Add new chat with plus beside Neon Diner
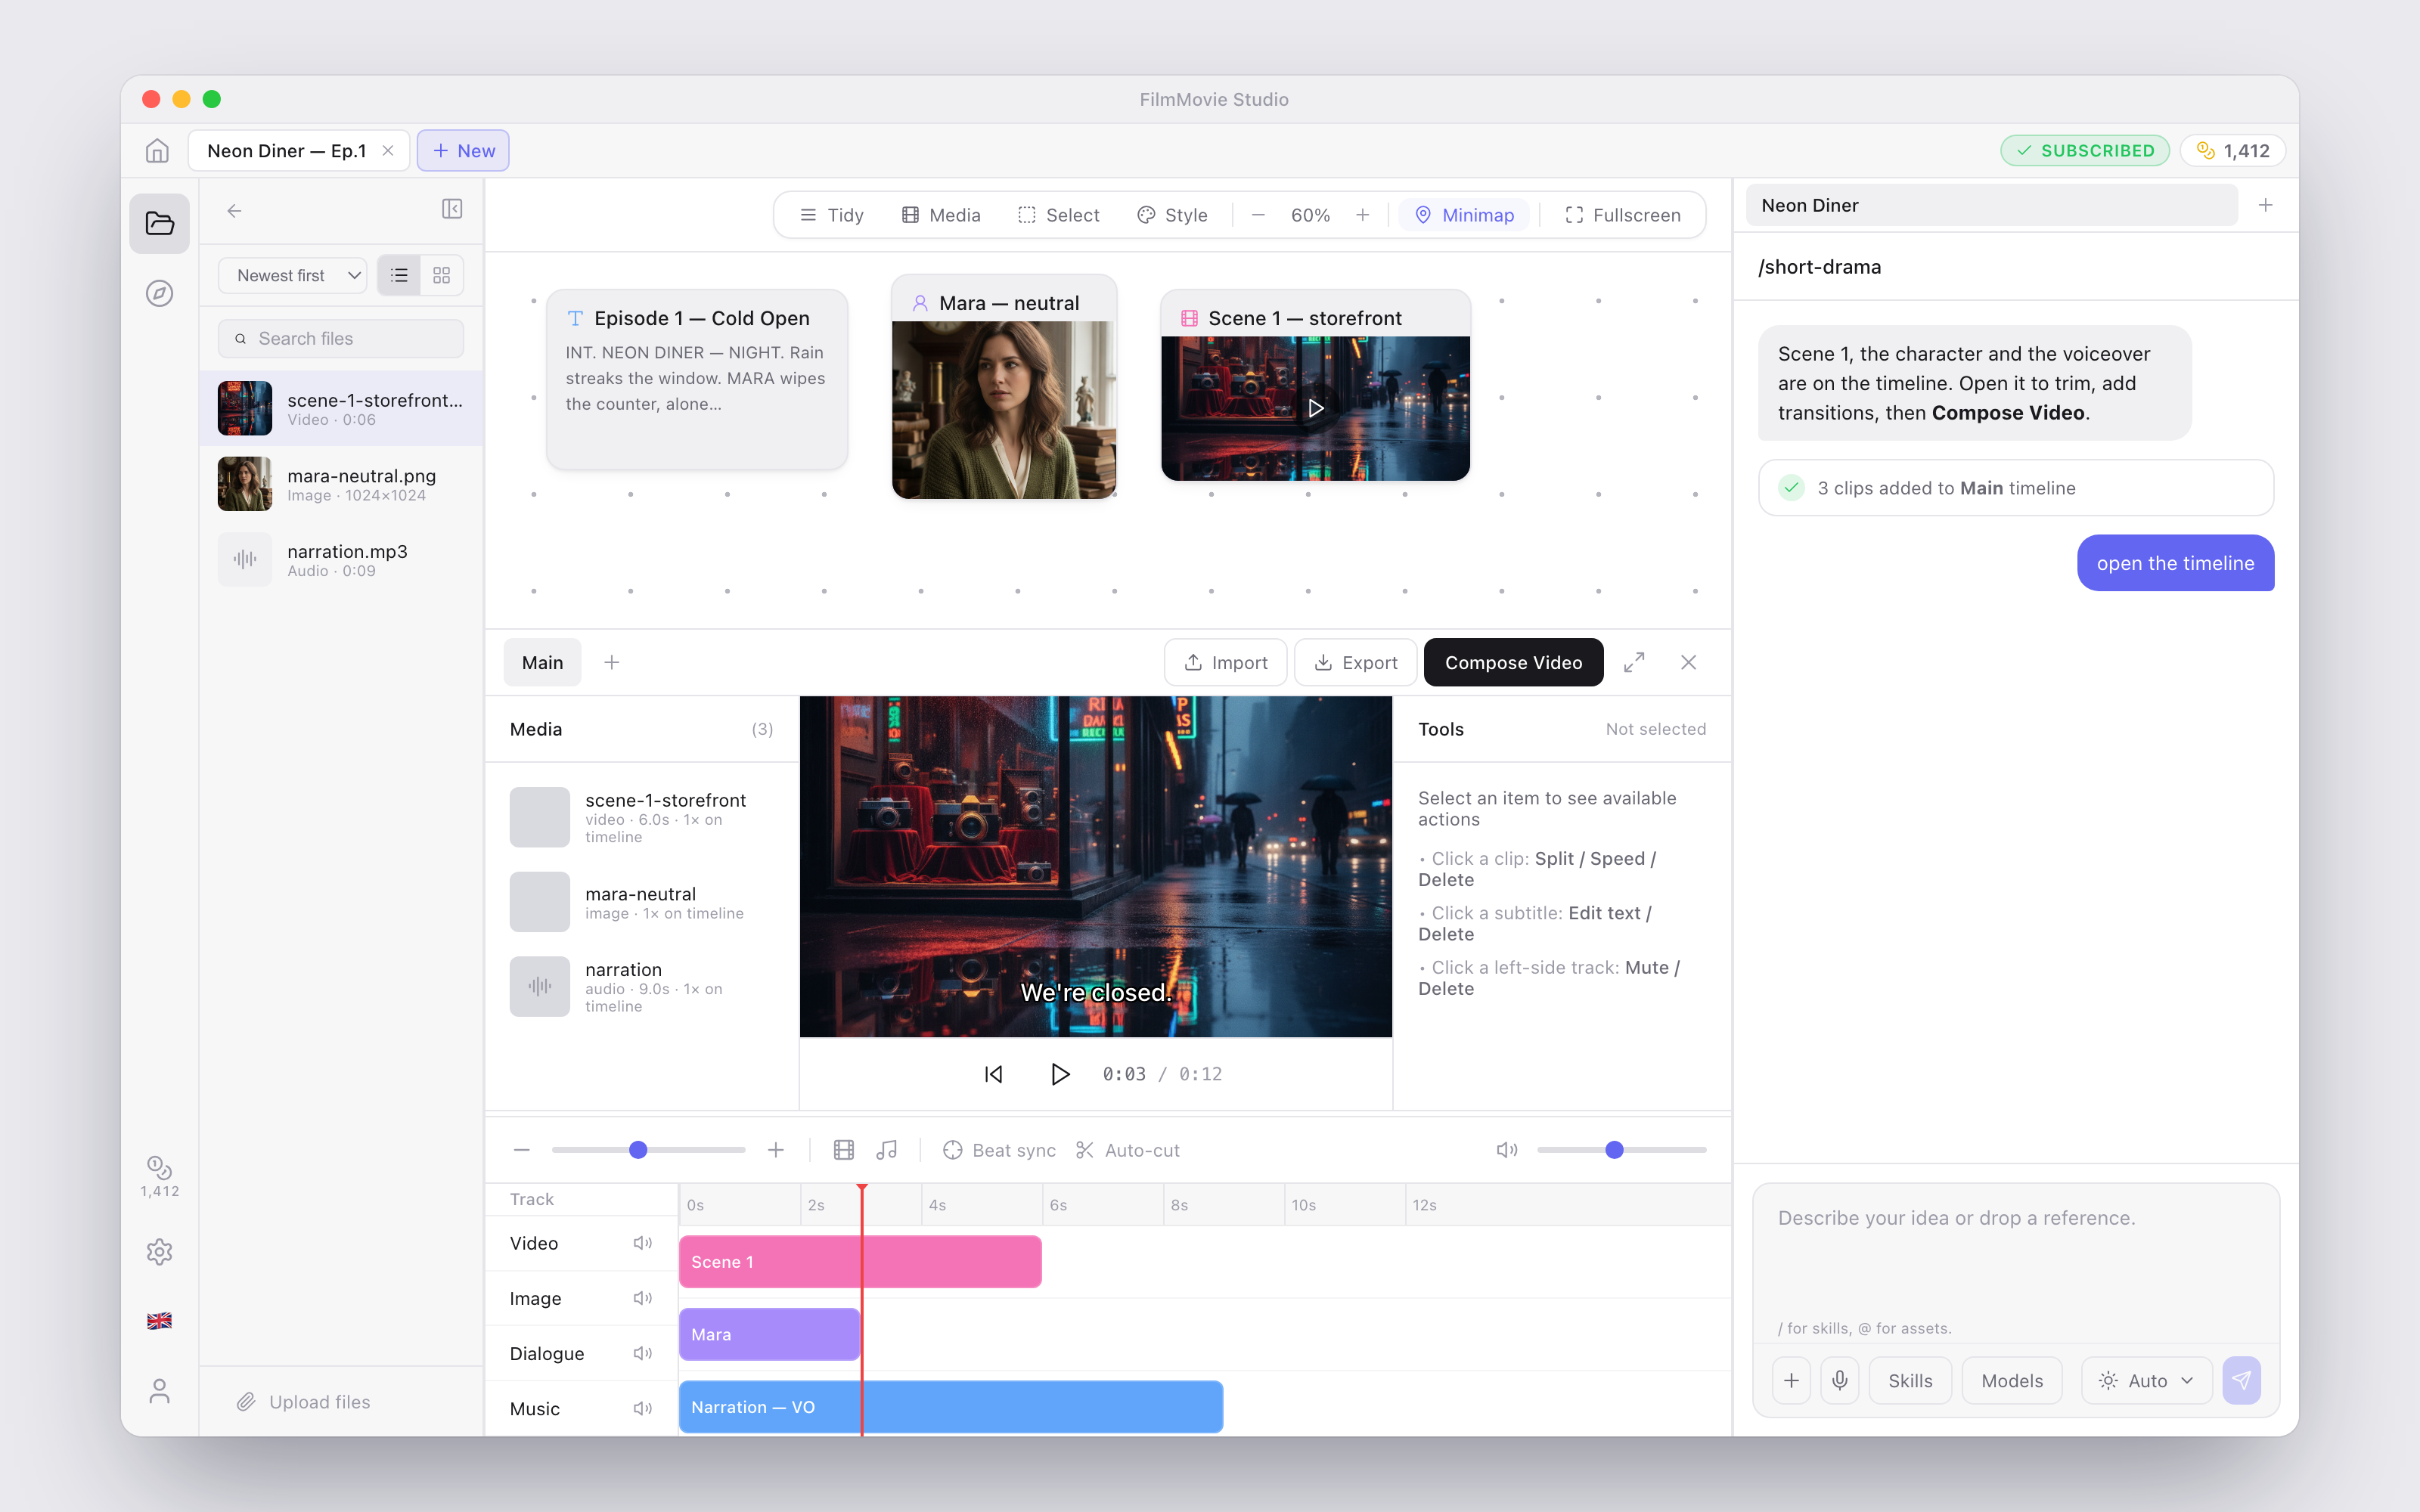The image size is (2420, 1512). click(x=2266, y=205)
